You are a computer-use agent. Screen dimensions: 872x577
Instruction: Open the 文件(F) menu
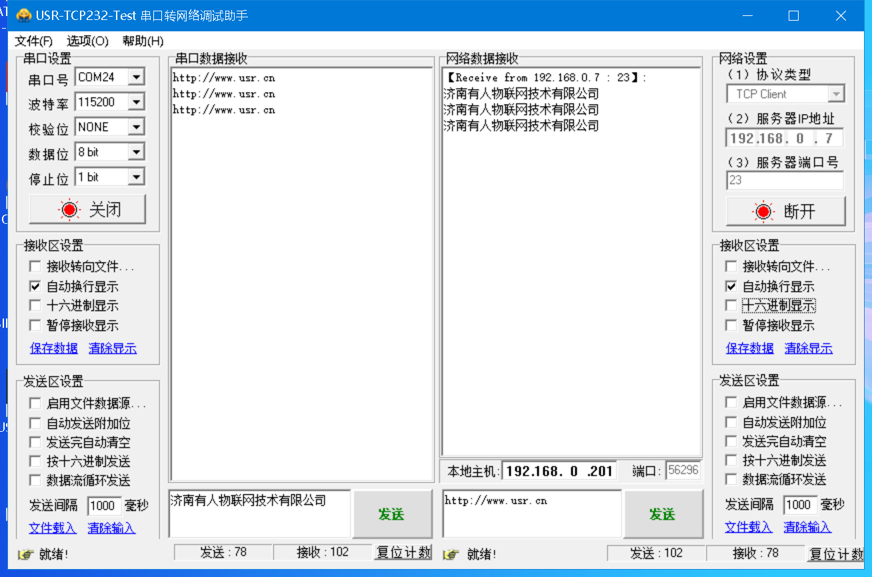[34, 41]
